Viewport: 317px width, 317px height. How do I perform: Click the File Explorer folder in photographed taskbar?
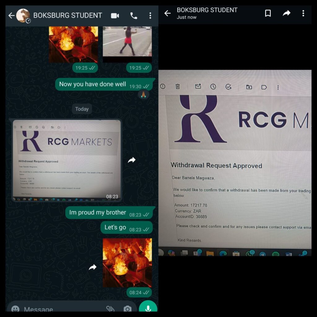click(x=210, y=253)
